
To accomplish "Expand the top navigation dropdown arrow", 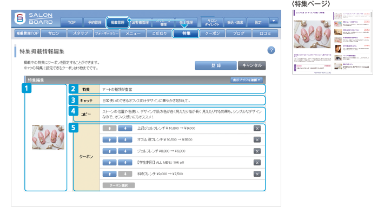I will 274,21.
